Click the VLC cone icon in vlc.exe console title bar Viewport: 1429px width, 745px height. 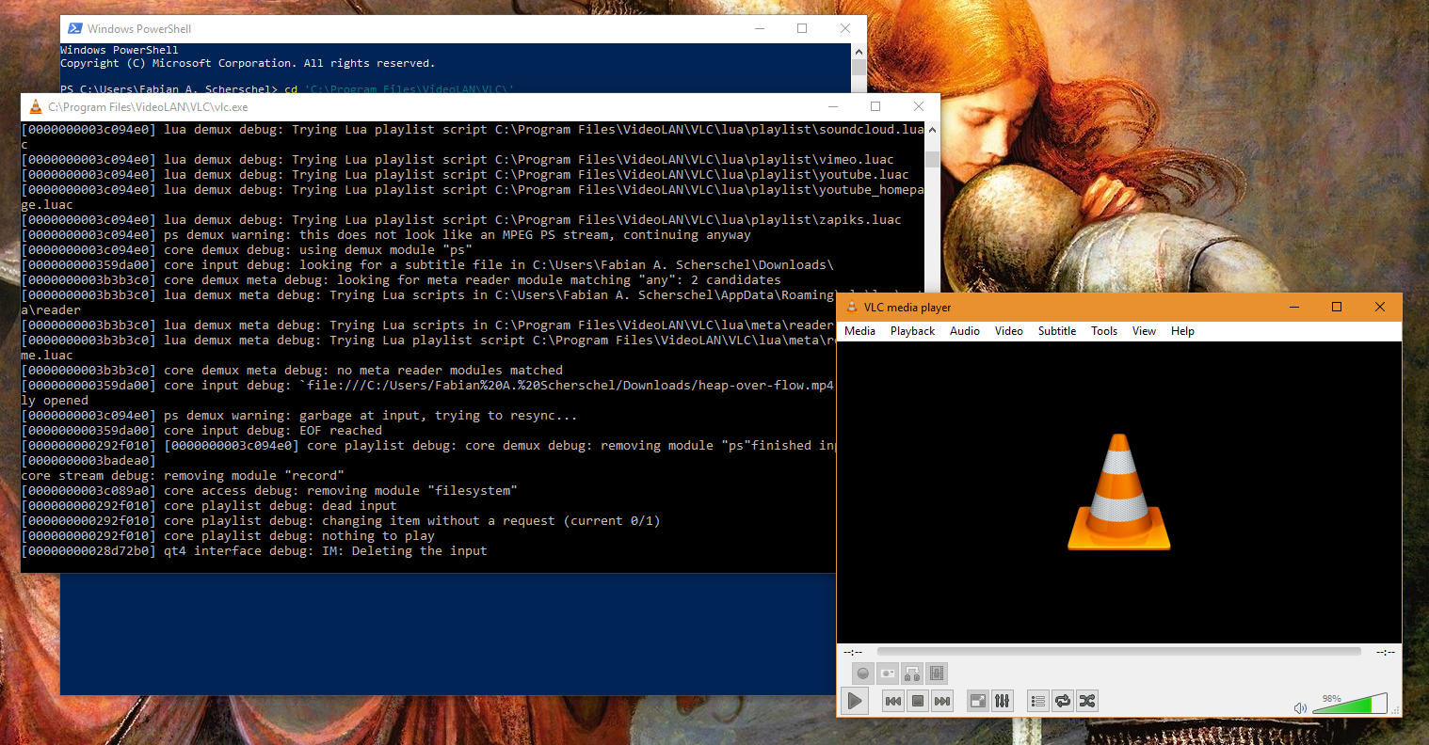36,107
